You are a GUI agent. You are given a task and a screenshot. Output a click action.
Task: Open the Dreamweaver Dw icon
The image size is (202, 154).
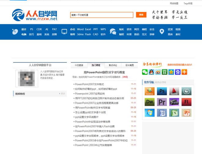[150, 102]
